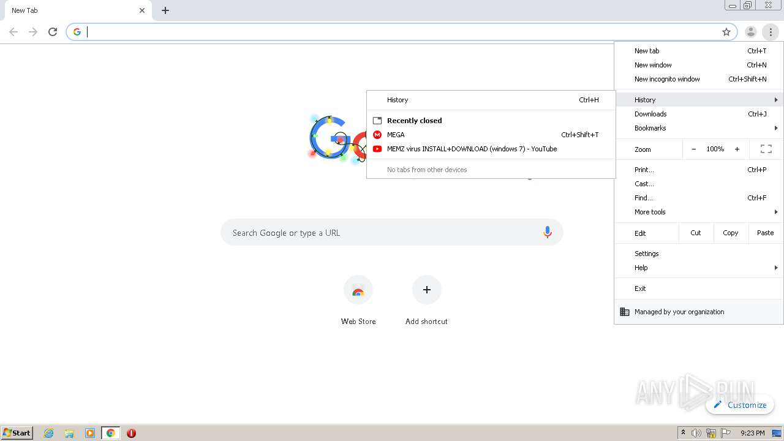The width and height of the screenshot is (784, 441).
Task: Open the media player taskbar icon
Action: point(90,433)
